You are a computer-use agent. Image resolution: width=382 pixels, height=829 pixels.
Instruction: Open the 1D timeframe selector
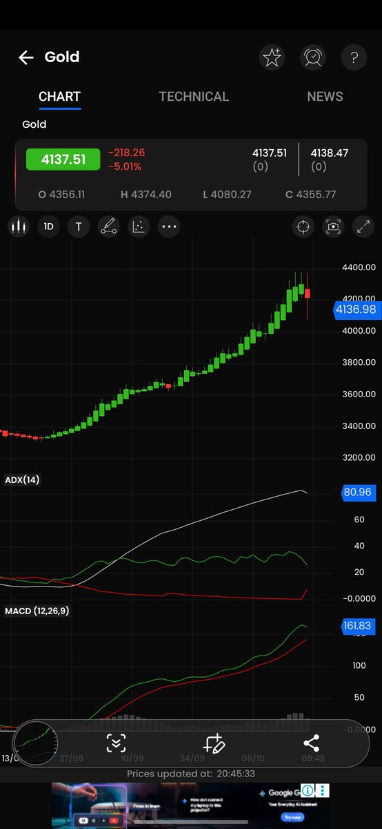pyautogui.click(x=48, y=227)
